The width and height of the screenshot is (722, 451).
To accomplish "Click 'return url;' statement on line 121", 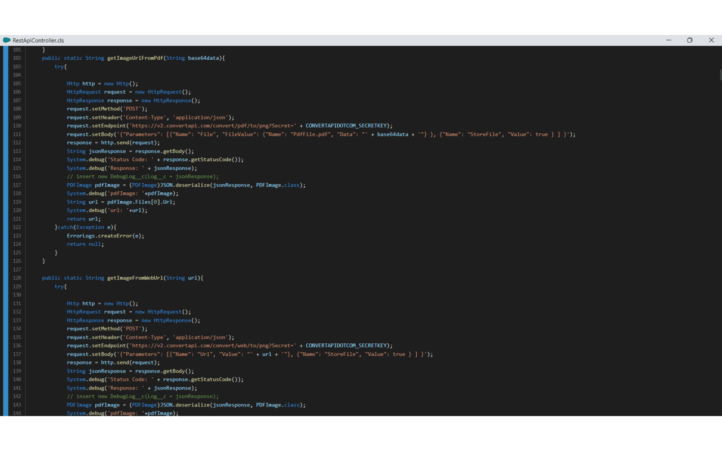I will click(83, 219).
